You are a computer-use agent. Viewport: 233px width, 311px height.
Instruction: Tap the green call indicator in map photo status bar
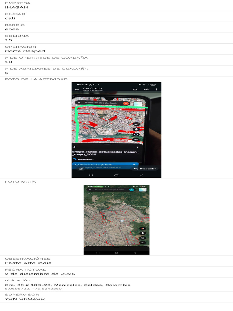[x=98, y=186]
